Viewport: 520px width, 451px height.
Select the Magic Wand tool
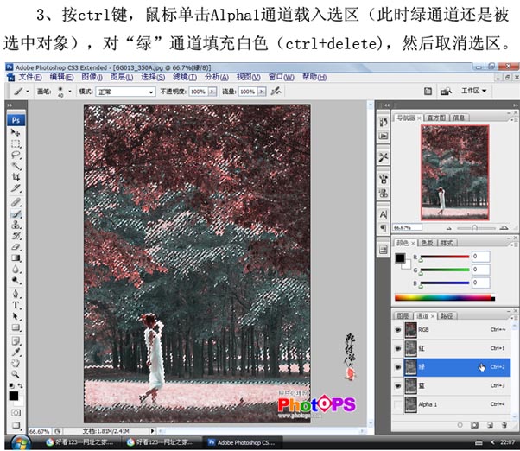(x=16, y=166)
